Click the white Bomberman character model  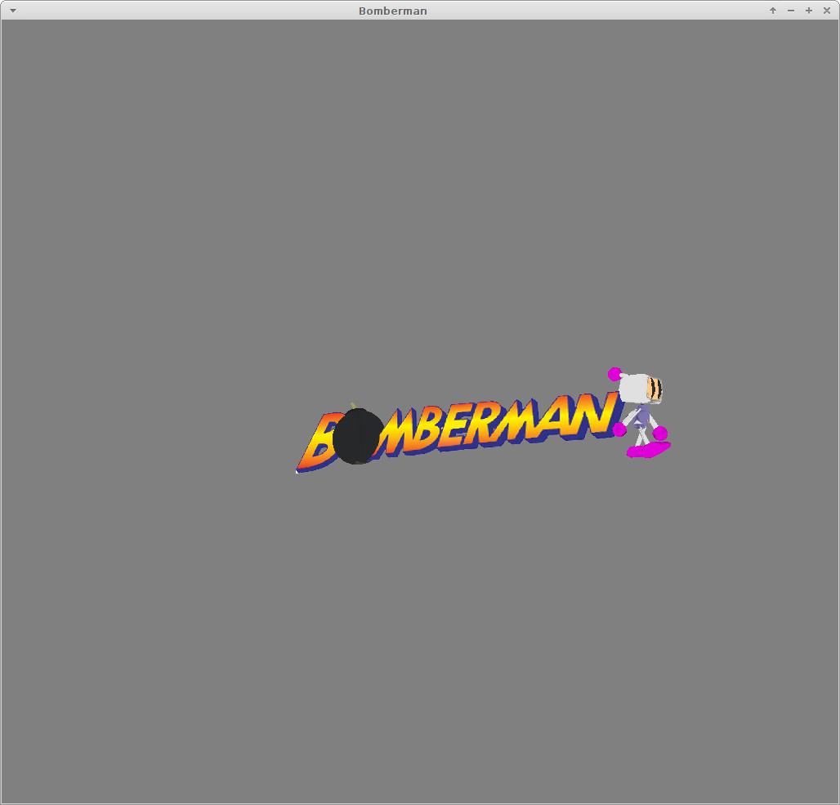click(x=640, y=412)
